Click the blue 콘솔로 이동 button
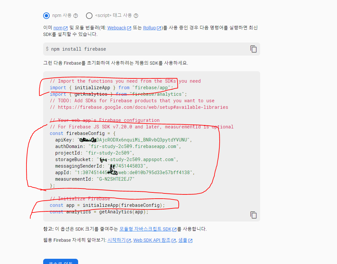337x264 pixels. click(x=60, y=262)
